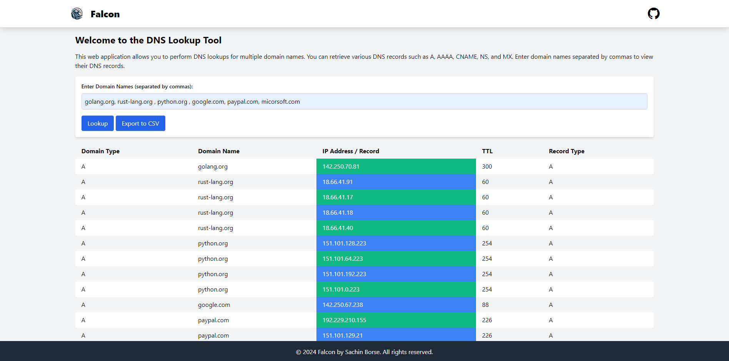
Task: Click Record Type 'A' in the 18.66.41.91 row
Action: pos(551,182)
